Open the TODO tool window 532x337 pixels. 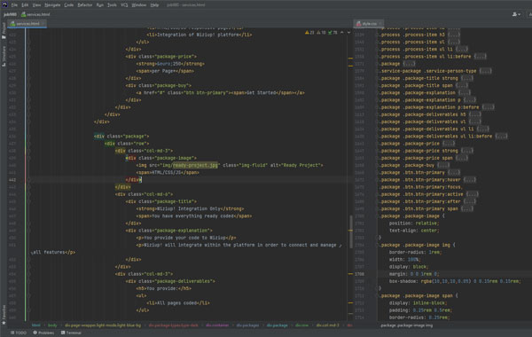pyautogui.click(x=19, y=333)
